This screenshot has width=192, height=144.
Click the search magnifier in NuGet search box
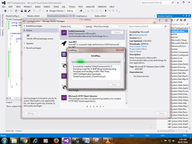coord(166,26)
